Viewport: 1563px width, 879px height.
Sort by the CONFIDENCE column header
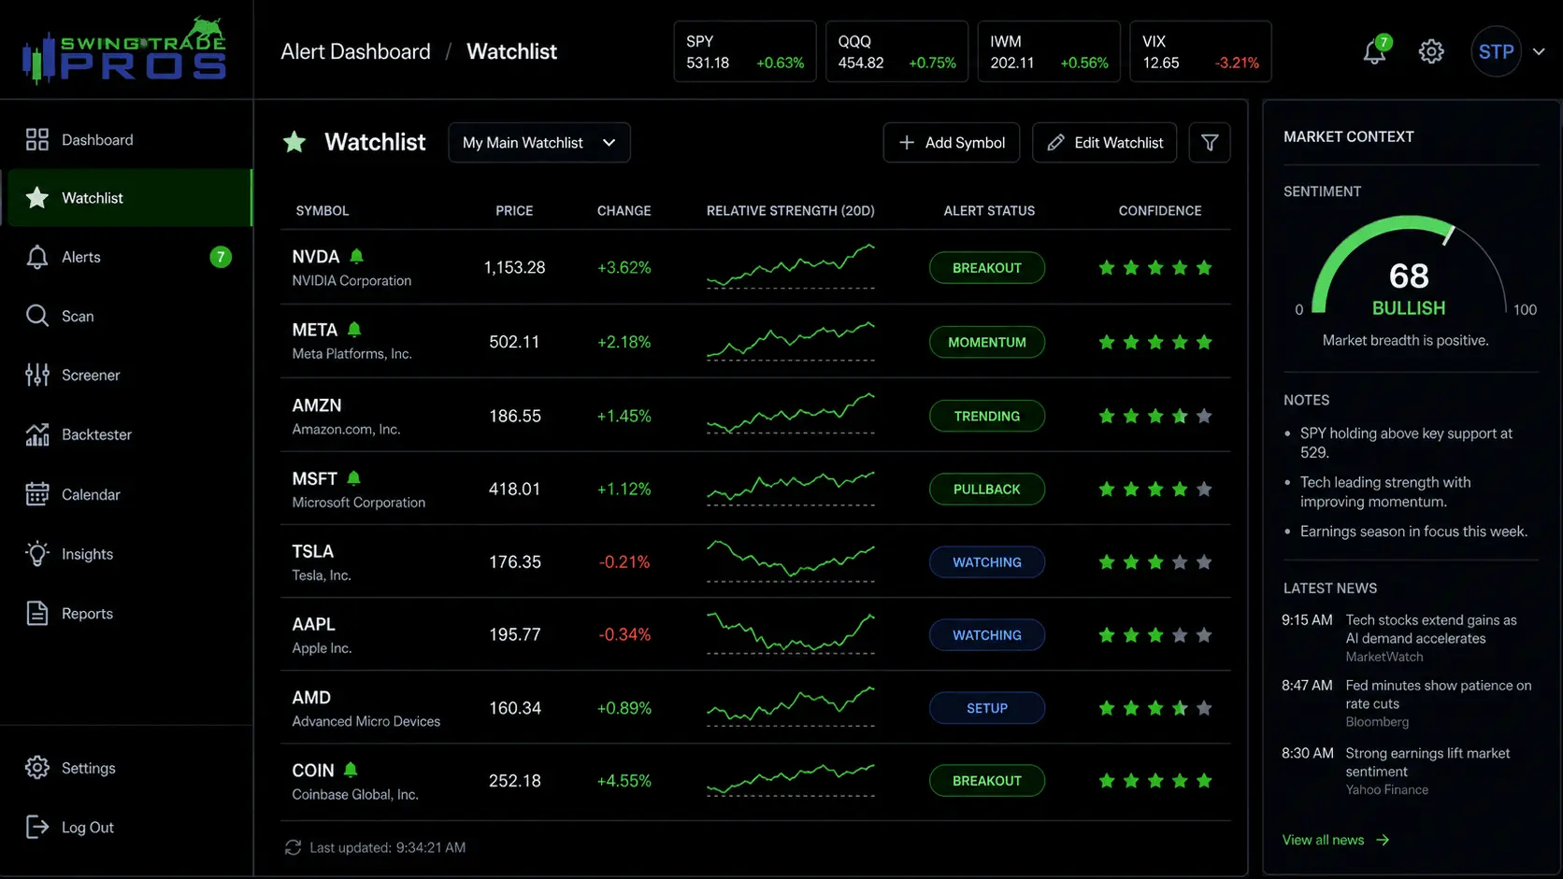pyautogui.click(x=1160, y=211)
